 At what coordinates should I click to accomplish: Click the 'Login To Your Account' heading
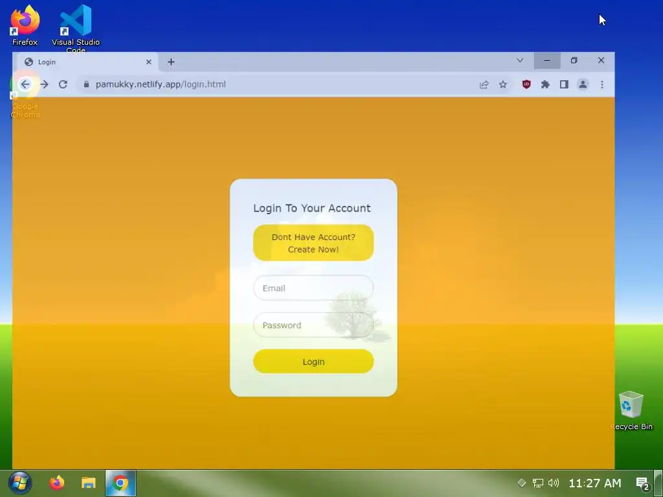[x=312, y=208]
